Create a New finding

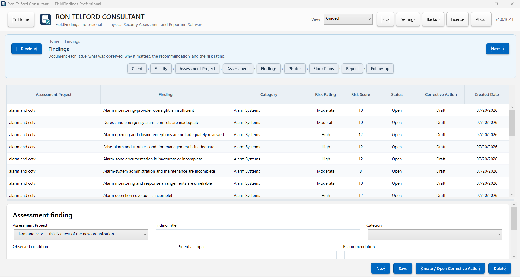point(381,268)
